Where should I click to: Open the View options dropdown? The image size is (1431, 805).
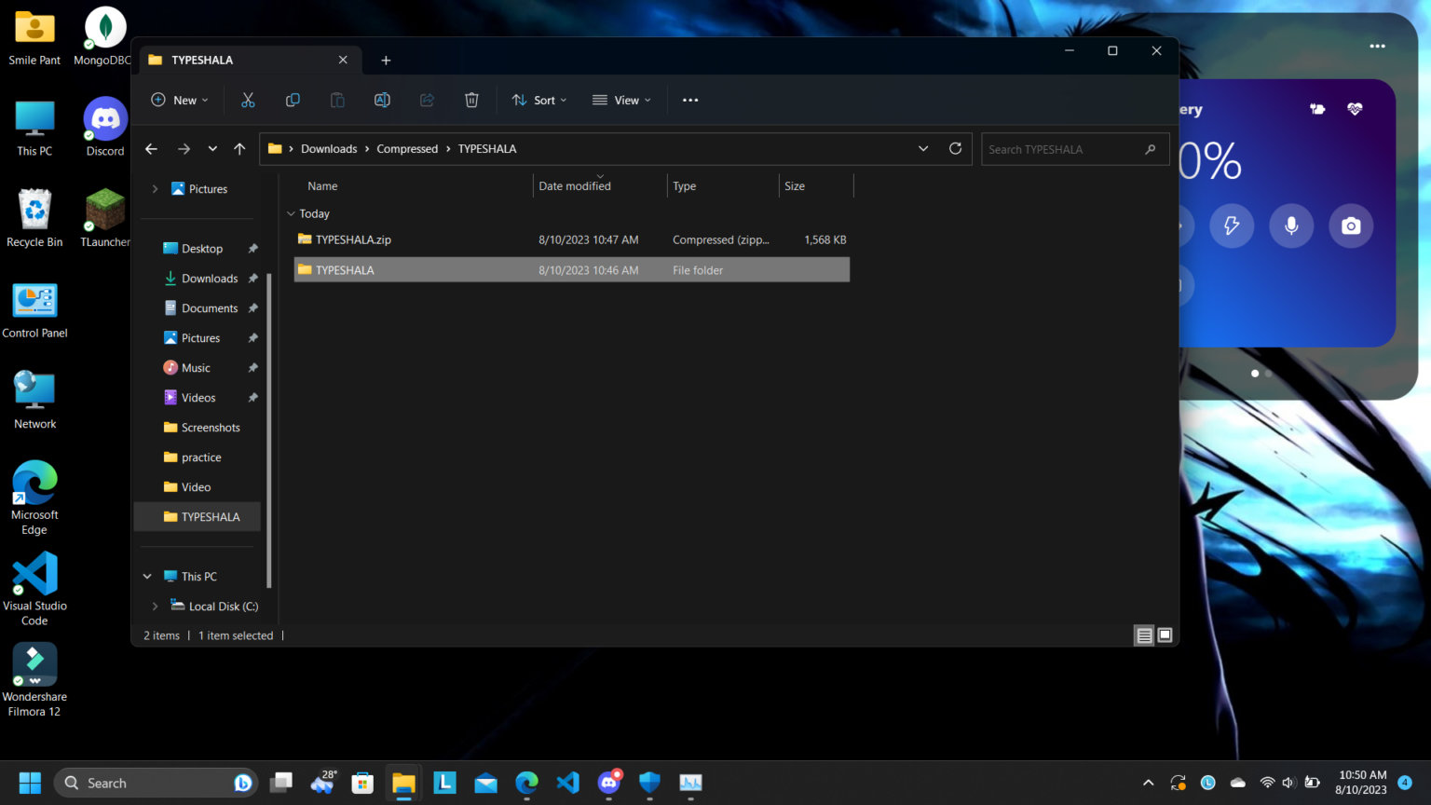point(620,100)
